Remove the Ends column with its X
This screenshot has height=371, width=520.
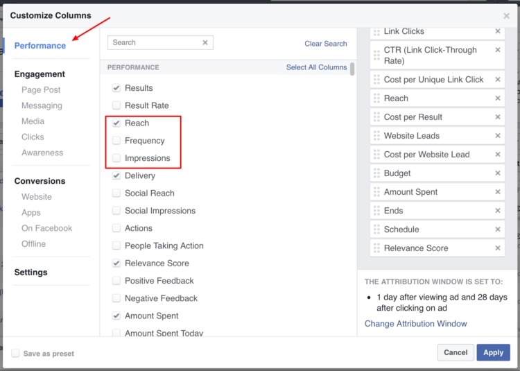coord(498,211)
